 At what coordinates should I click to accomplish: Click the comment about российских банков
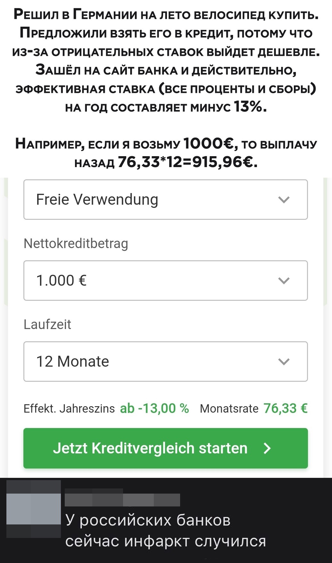tap(165, 531)
